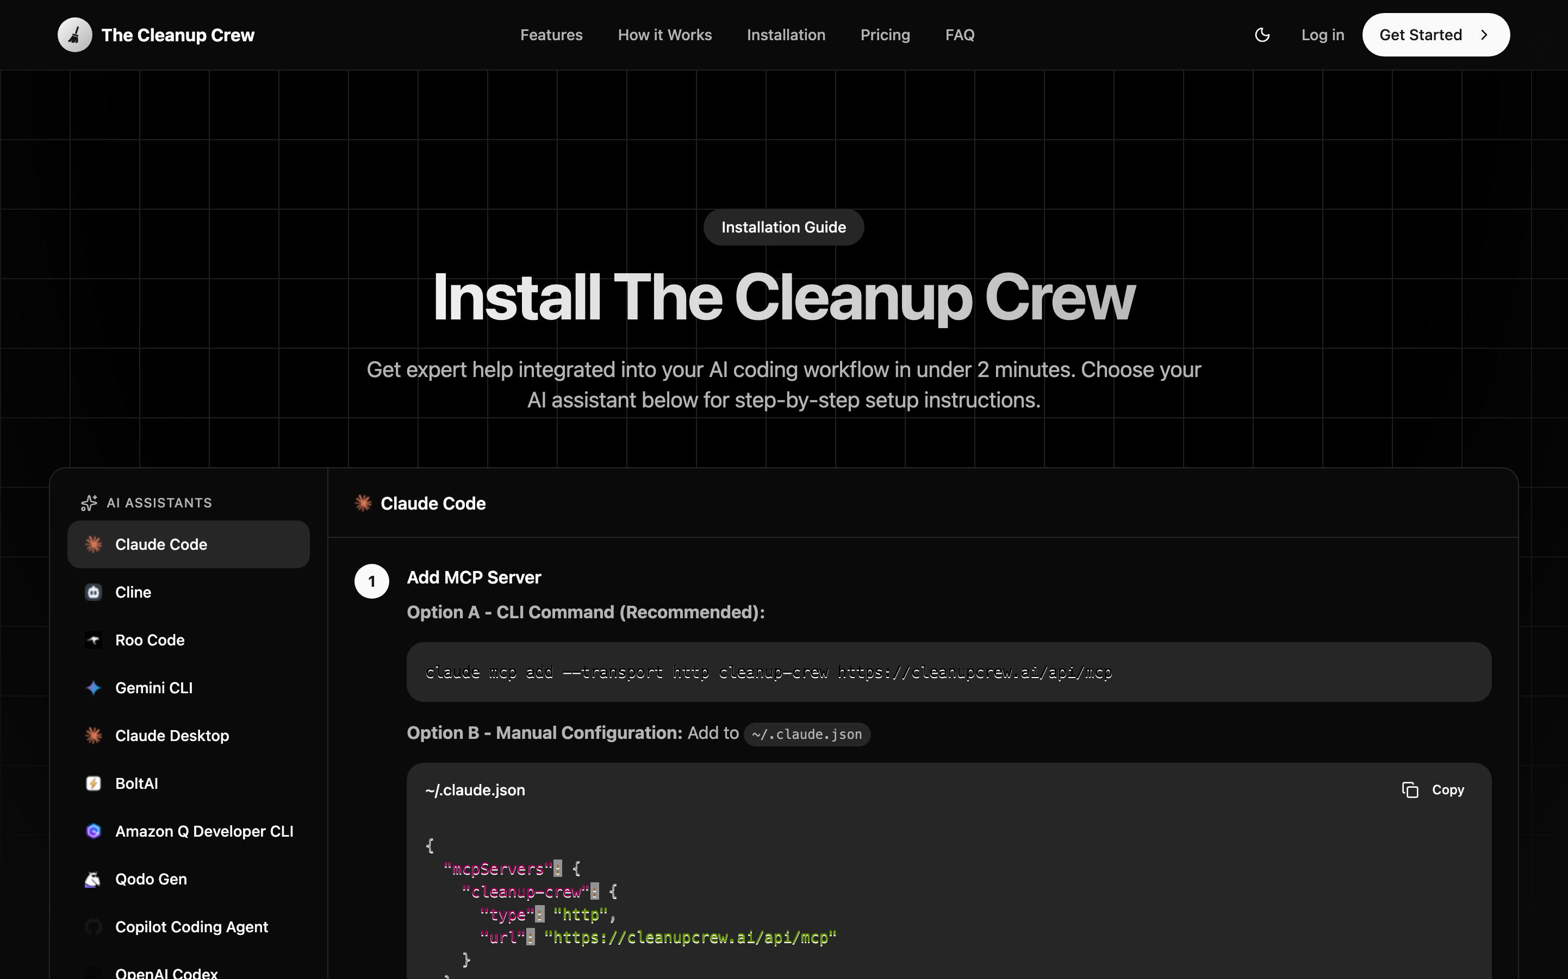Toggle dark mode moon icon
This screenshot has height=979, width=1568.
[1261, 35]
